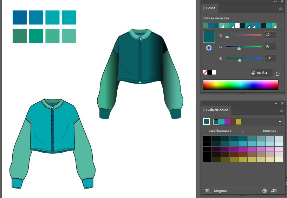This screenshot has height=198, width=287.
Task: Pick the very dark teal recent color swatch
Action: click(242, 25)
